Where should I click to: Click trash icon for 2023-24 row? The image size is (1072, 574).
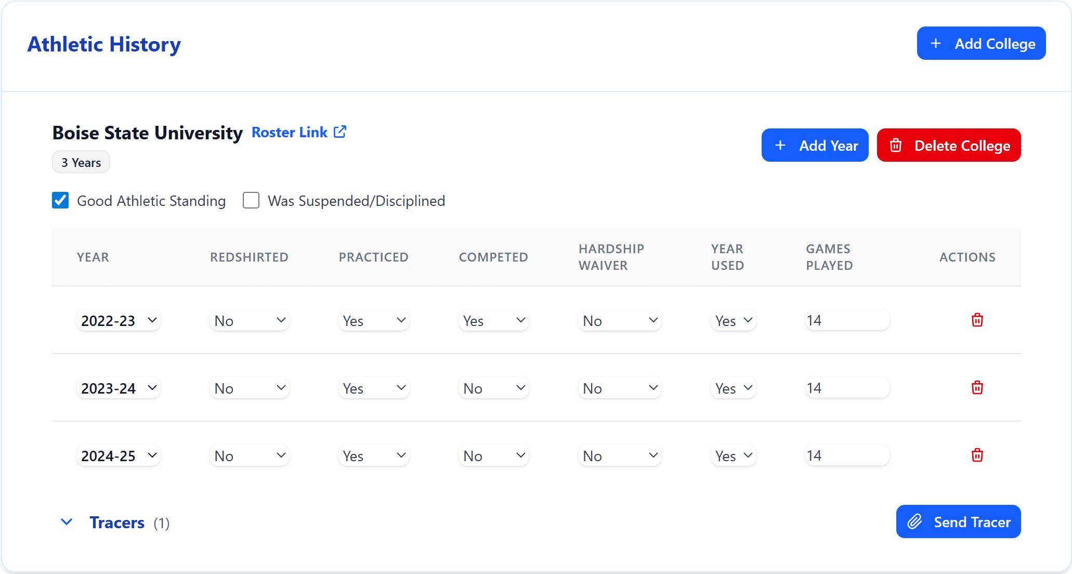[x=977, y=388]
